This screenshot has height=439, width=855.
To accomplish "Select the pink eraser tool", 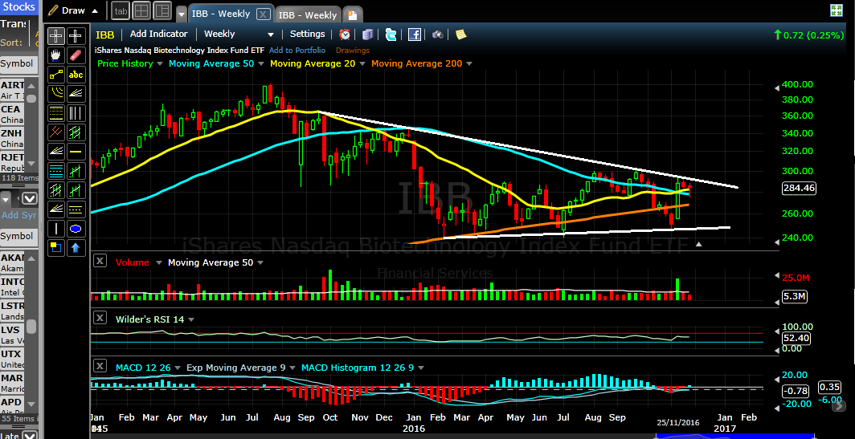I will tap(76, 55).
